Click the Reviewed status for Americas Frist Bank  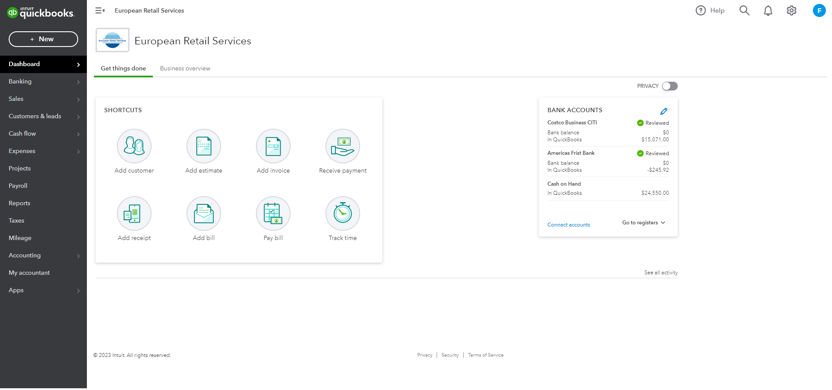coord(653,153)
